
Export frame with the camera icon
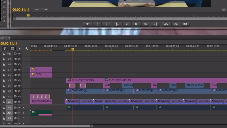[185, 24]
